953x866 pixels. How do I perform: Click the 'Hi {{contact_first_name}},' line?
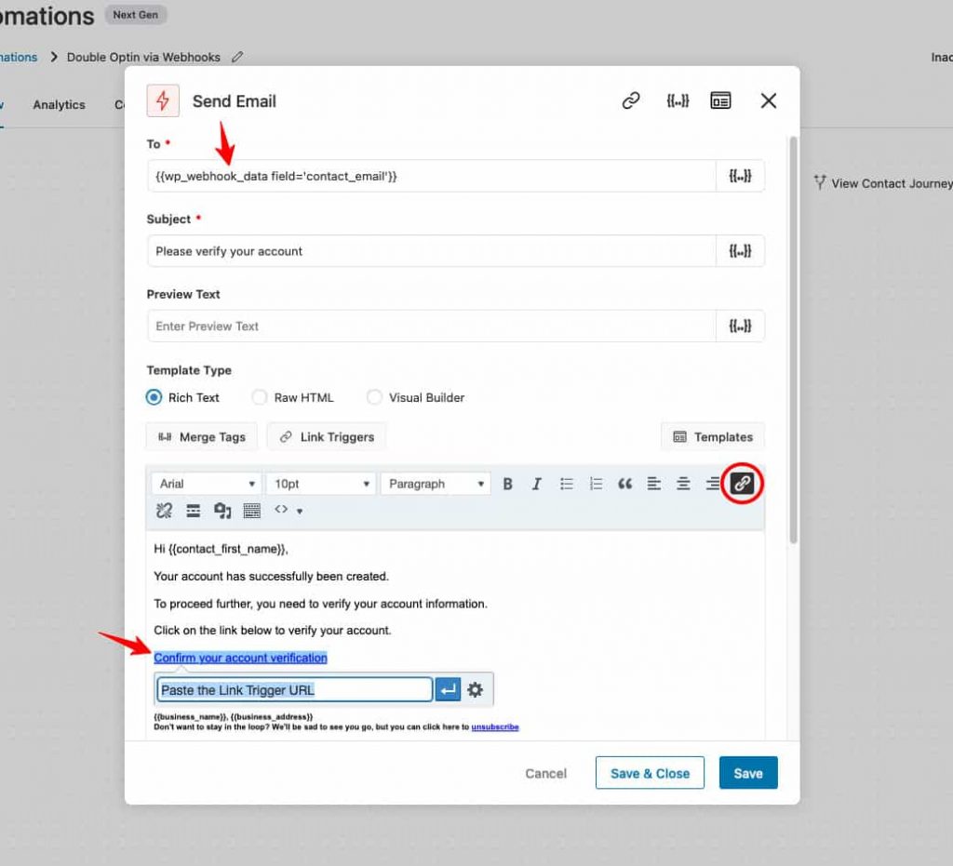click(x=221, y=549)
